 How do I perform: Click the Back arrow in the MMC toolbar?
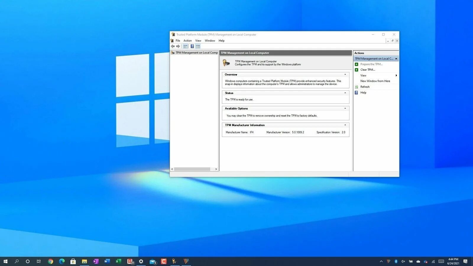173,46
